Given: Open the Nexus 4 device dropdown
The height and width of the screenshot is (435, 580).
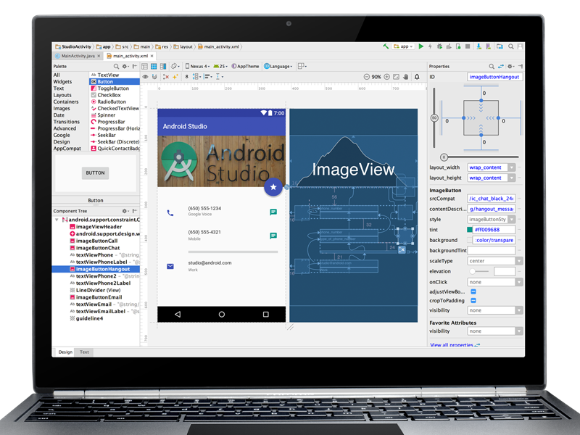Looking at the screenshot, I should click(x=197, y=66).
